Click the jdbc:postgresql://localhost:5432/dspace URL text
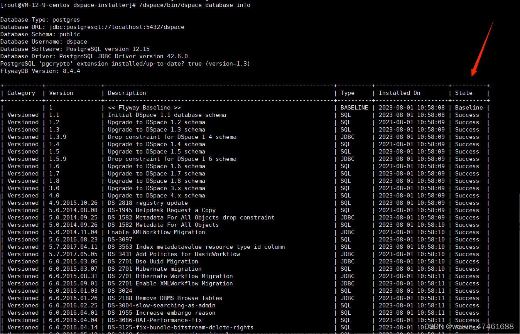This screenshot has height=334, width=520. click(x=116, y=27)
